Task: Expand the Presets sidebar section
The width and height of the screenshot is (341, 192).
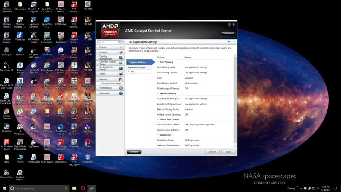Action: coord(110,52)
